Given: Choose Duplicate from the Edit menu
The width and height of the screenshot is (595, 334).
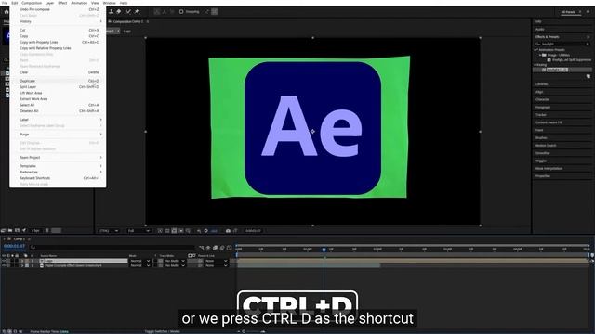Looking at the screenshot, I should click(58, 81).
